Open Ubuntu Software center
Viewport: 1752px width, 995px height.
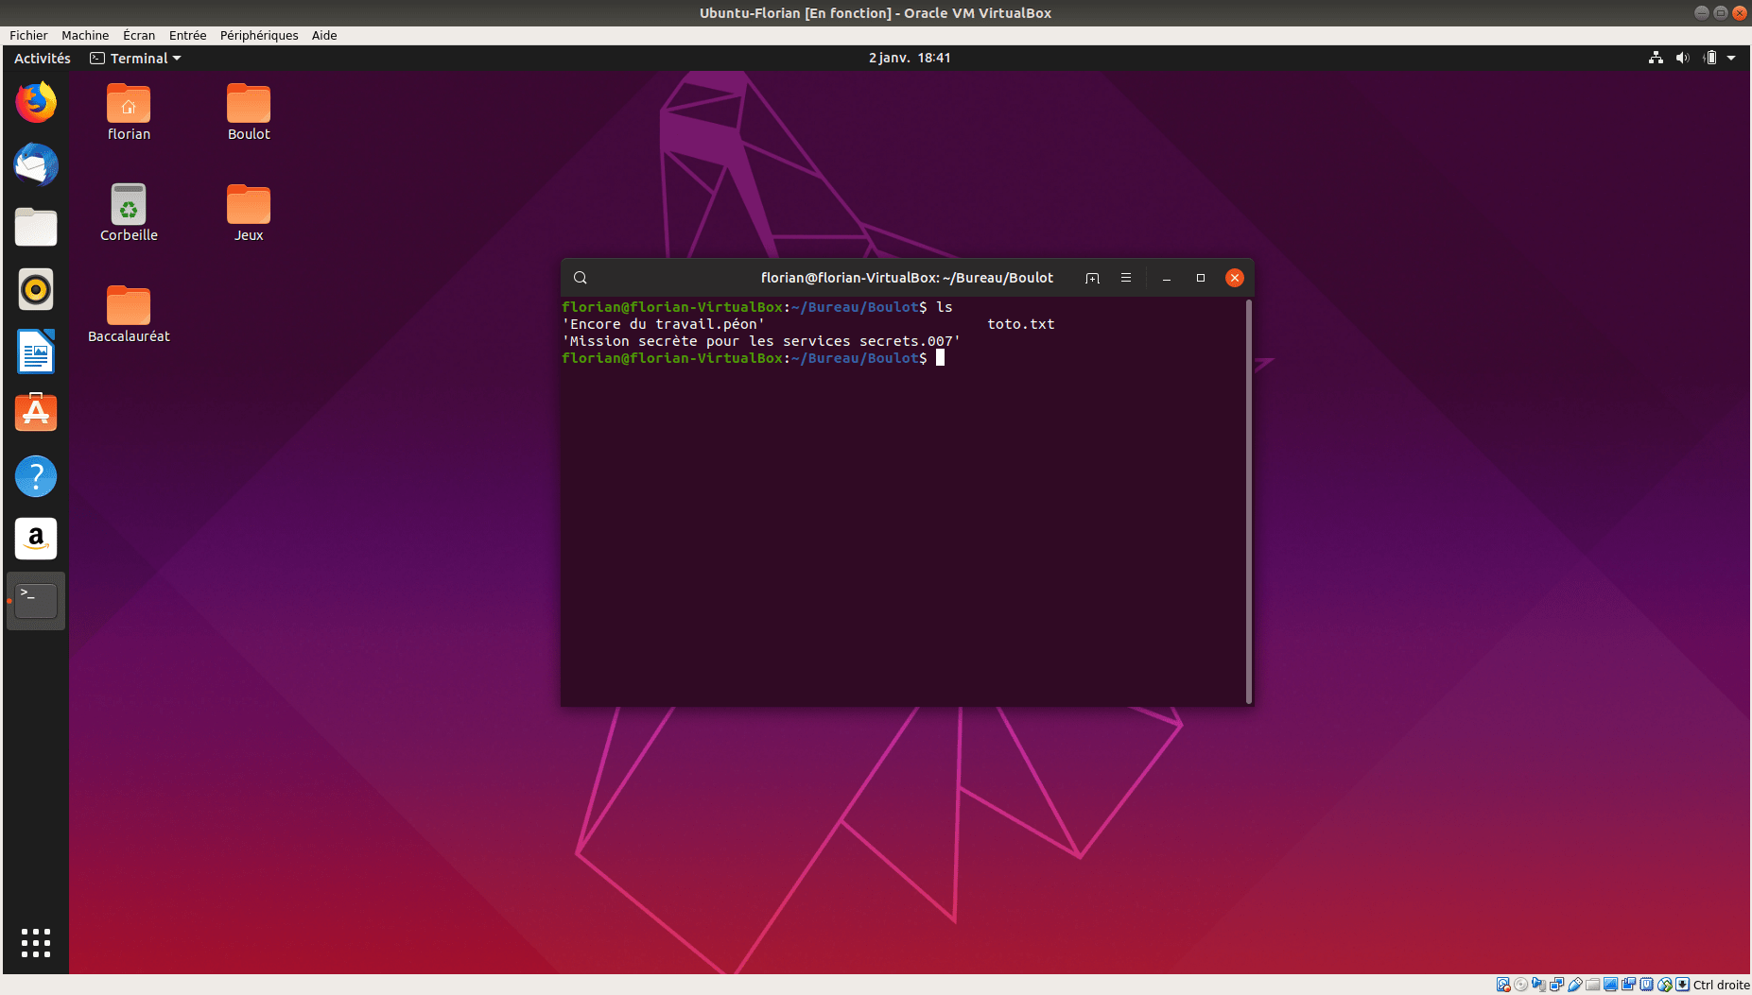pos(36,414)
